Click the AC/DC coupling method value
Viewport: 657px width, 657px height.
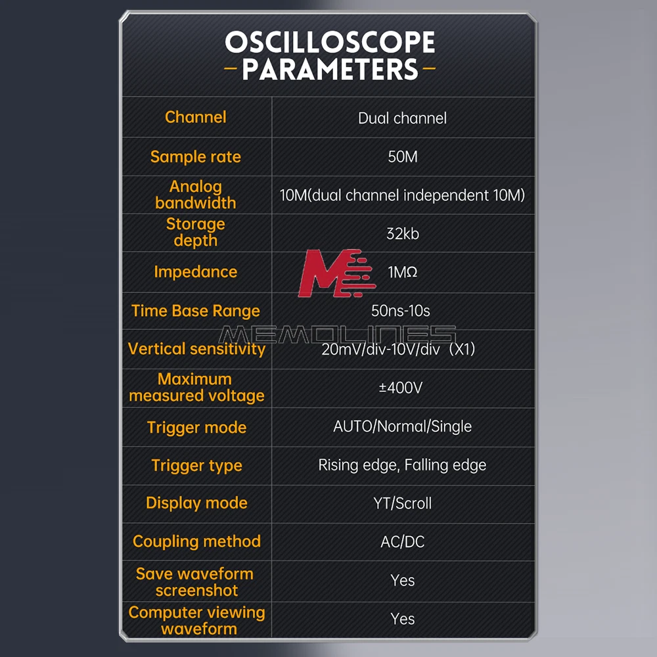(402, 542)
